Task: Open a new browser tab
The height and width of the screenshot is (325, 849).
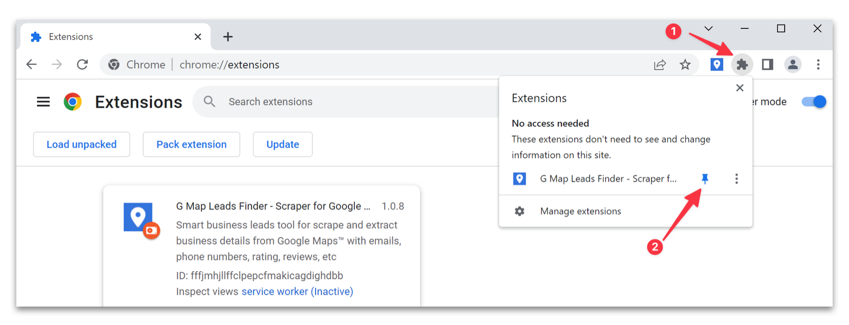Action: click(x=228, y=36)
